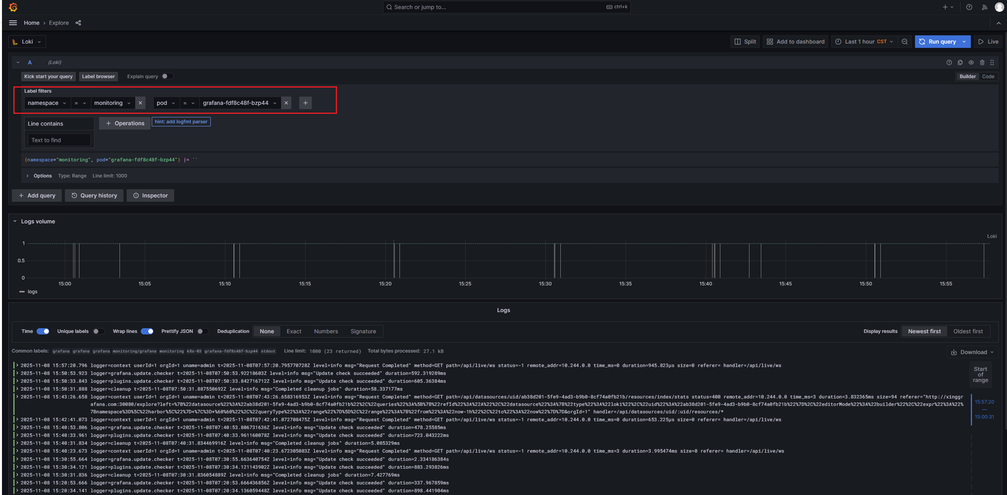
Task: Open the news feed icon in the header
Action: [x=984, y=7]
